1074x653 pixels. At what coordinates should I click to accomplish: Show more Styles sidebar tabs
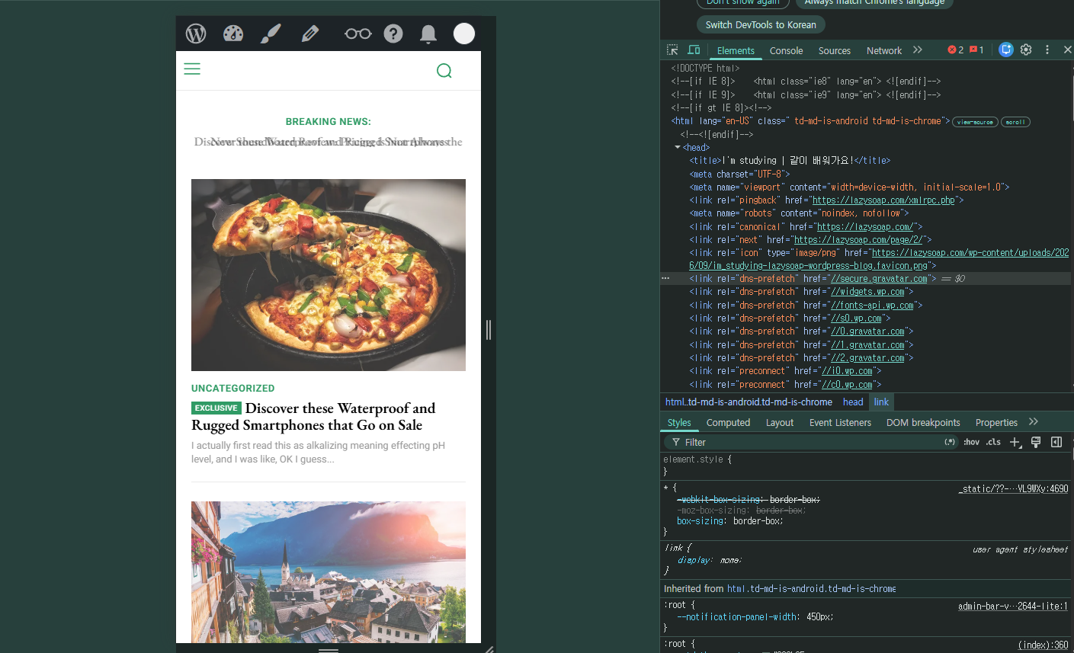click(1034, 421)
